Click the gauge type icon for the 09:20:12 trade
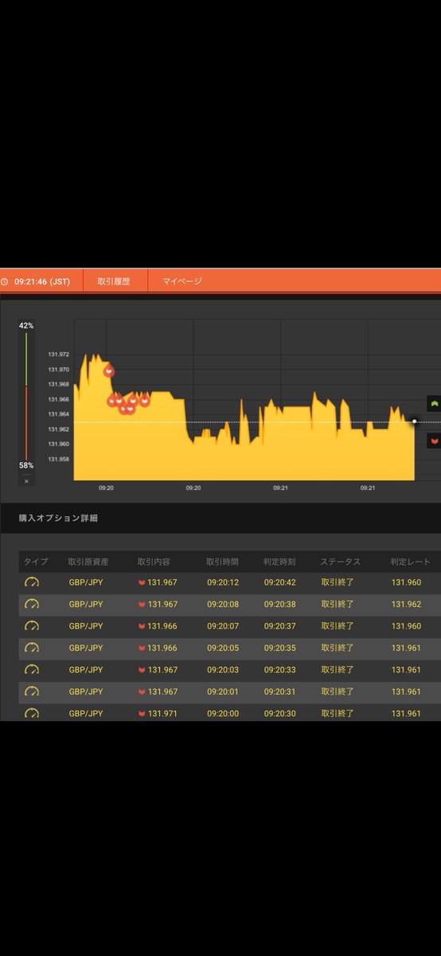 point(32,582)
